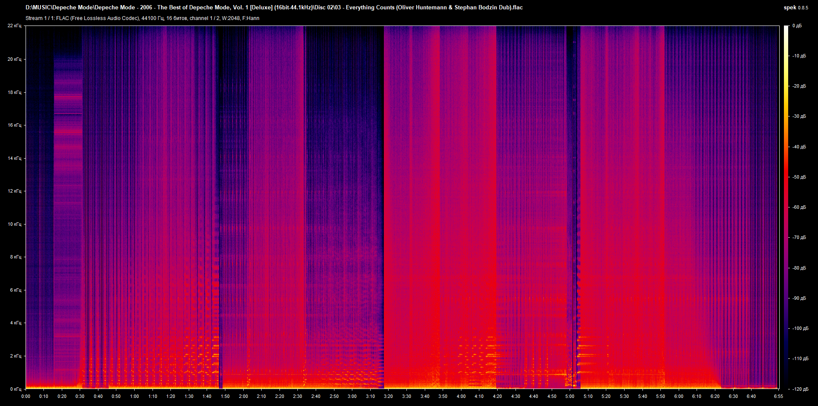
Task: Click the 16 кГц frequency axis label
Action: tap(14, 125)
